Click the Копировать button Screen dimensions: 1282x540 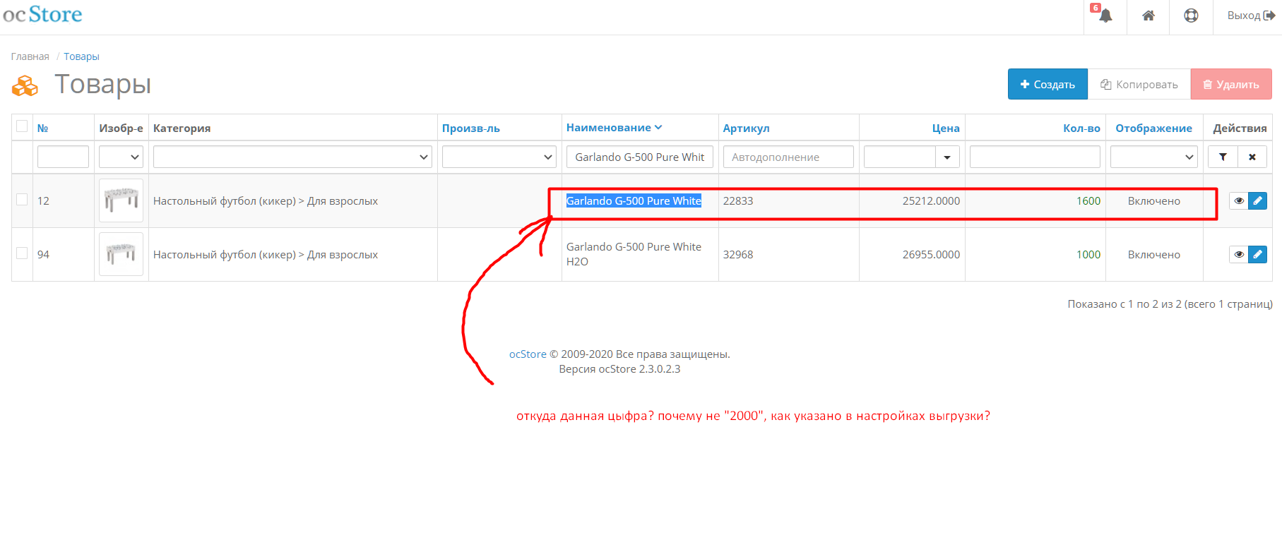point(1139,84)
